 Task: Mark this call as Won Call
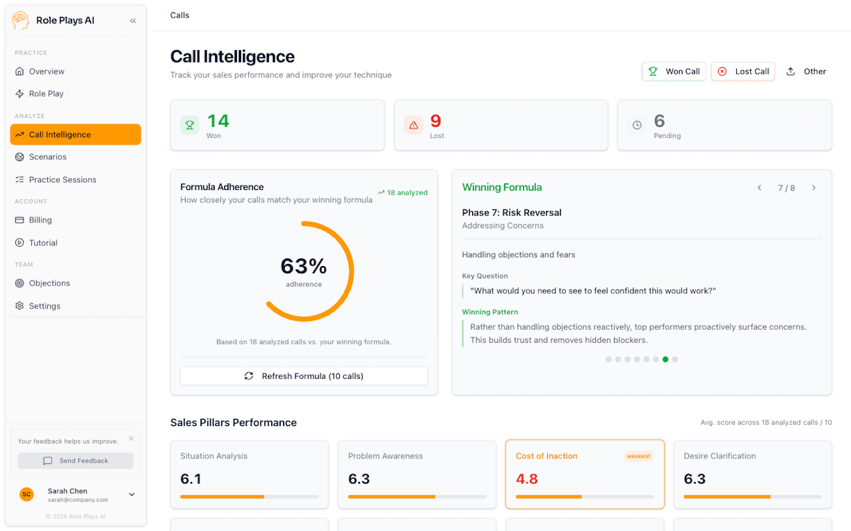coord(674,71)
